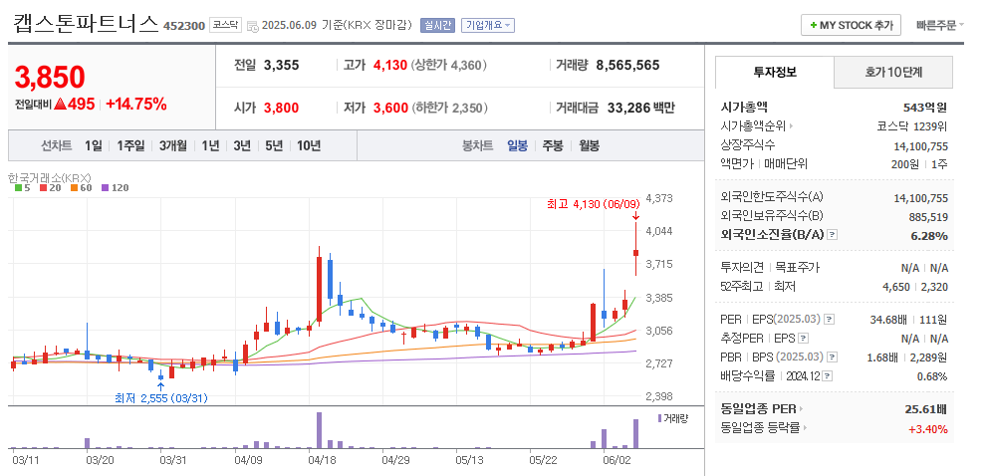Click the 거래대금 value 33,286
Screen dimensions: 988x476
coord(628,108)
